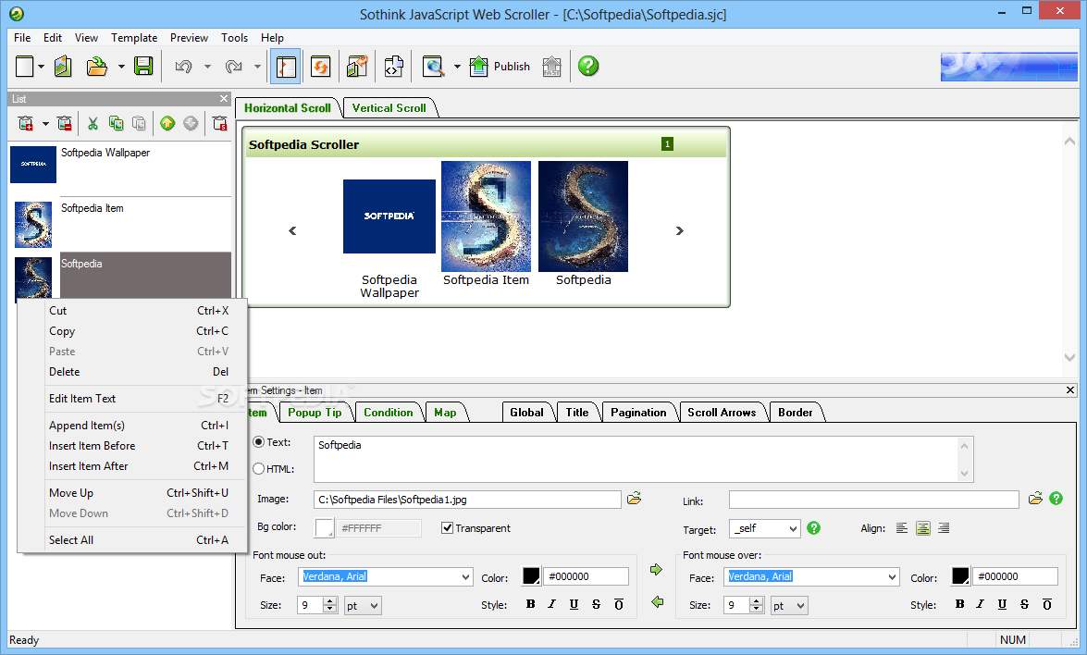Viewport: 1087px width, 655px height.
Task: Expand the New button dropdown arrow
Action: (41, 67)
